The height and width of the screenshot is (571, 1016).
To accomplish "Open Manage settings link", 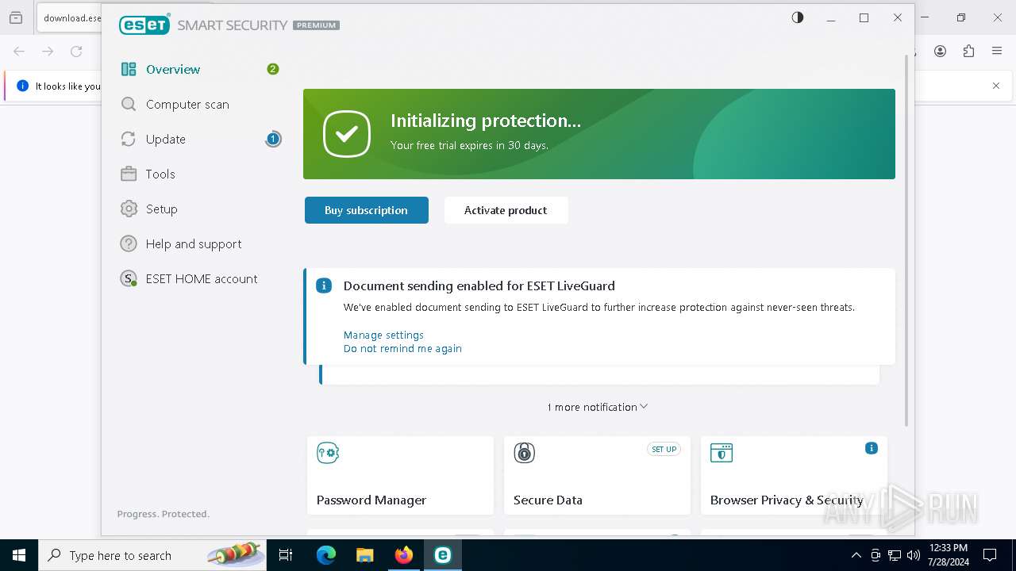I will coord(383,335).
